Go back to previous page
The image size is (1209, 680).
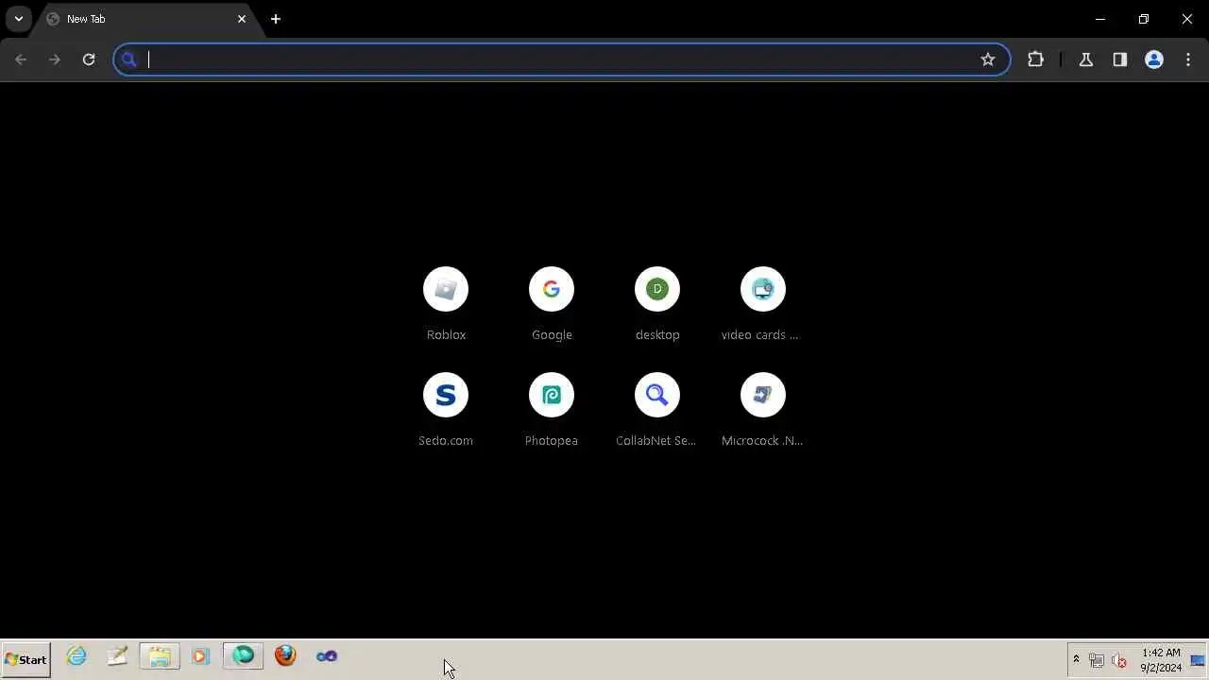click(21, 59)
